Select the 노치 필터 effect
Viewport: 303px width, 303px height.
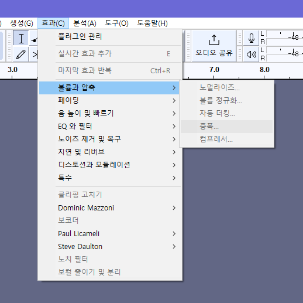(109, 260)
